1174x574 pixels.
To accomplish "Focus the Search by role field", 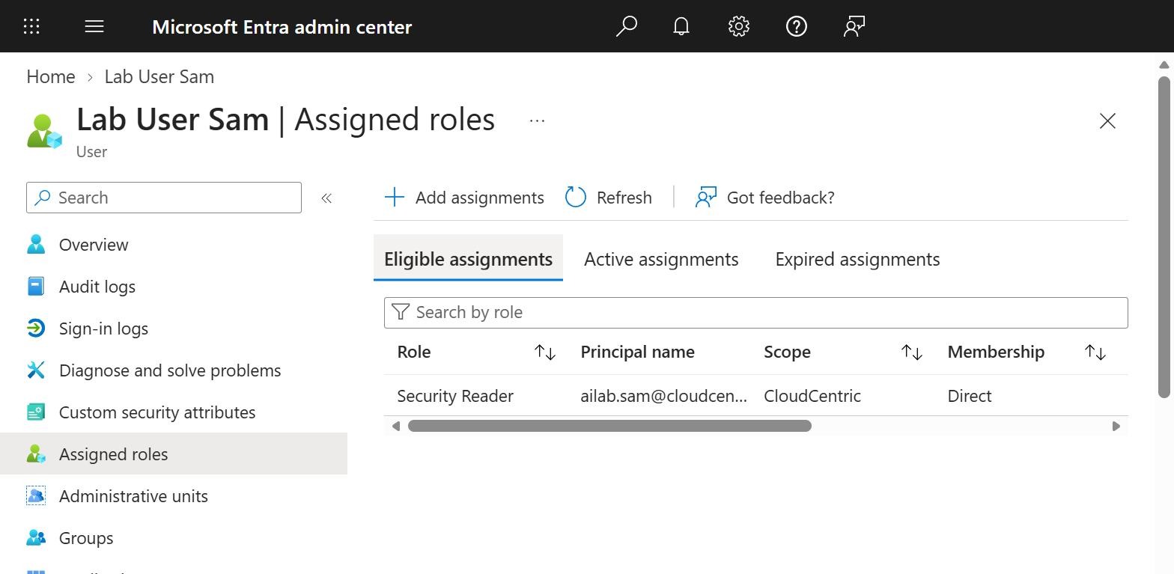I will (x=755, y=313).
